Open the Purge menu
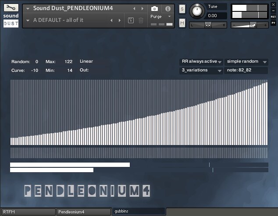This screenshot has height=216, width=278. click(x=160, y=17)
